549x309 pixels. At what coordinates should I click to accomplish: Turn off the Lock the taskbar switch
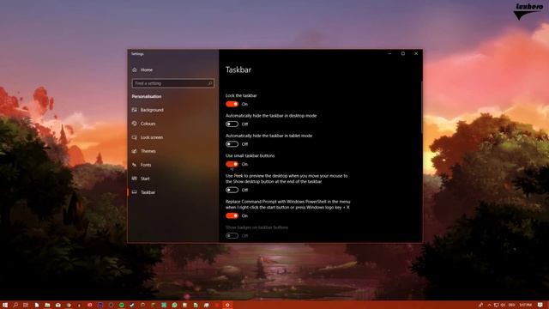[232, 104]
